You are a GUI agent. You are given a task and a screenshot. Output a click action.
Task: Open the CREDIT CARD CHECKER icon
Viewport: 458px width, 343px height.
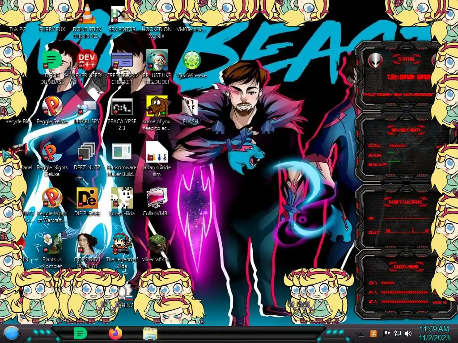122,60
